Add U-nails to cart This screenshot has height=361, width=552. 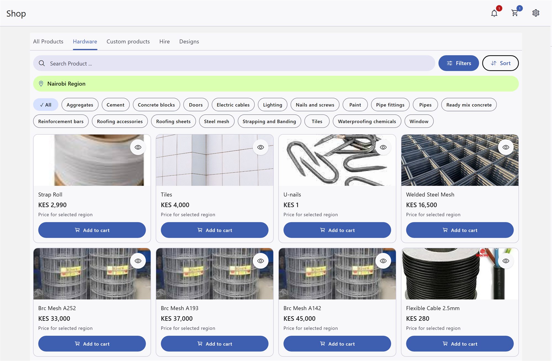(337, 230)
